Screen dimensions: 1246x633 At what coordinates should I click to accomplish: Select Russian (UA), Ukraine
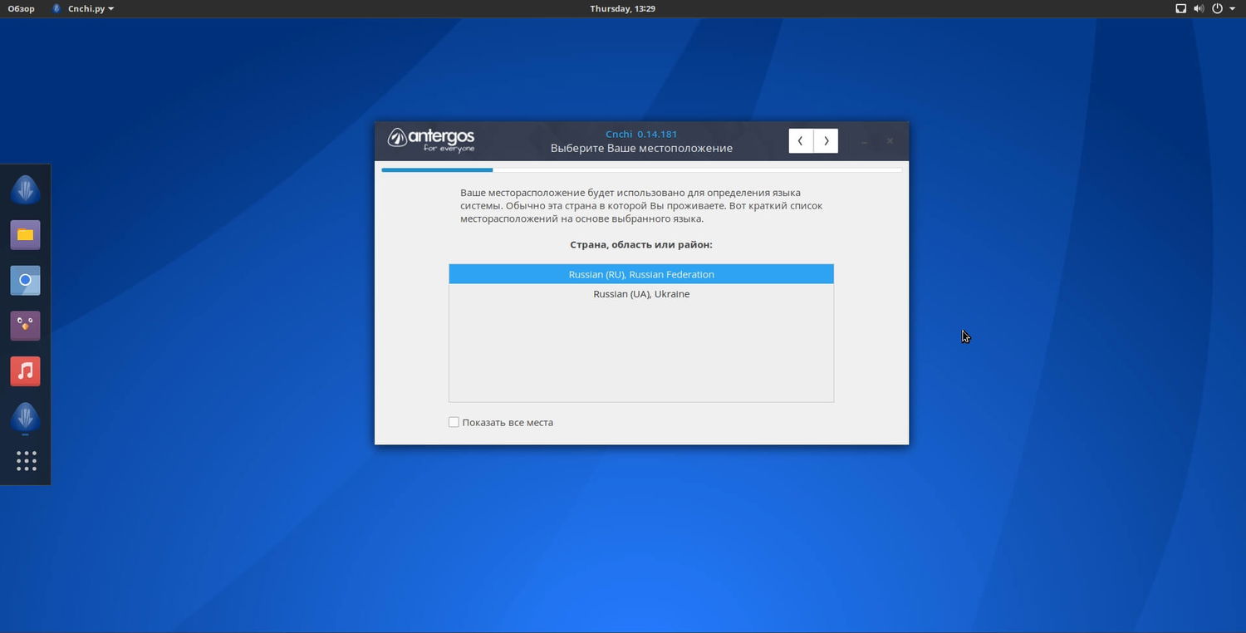(x=641, y=294)
